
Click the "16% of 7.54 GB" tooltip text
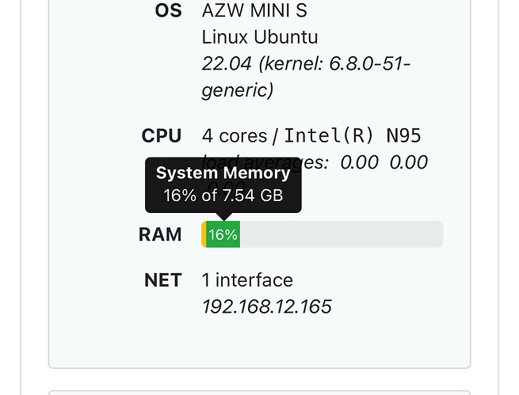coord(223,196)
